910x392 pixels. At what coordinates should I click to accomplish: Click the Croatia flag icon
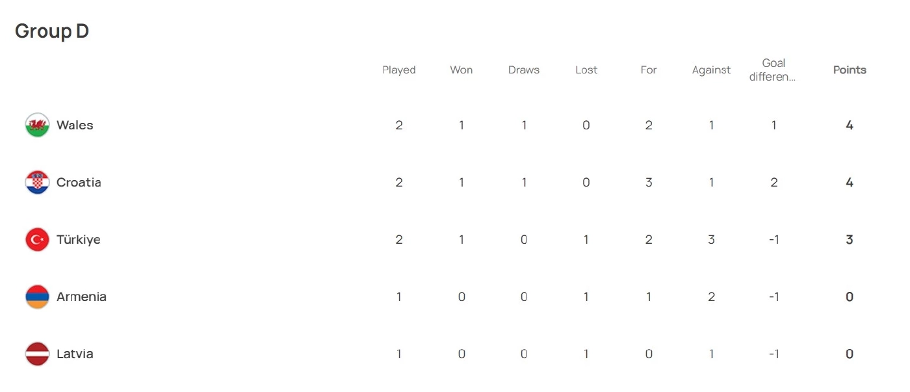click(37, 183)
